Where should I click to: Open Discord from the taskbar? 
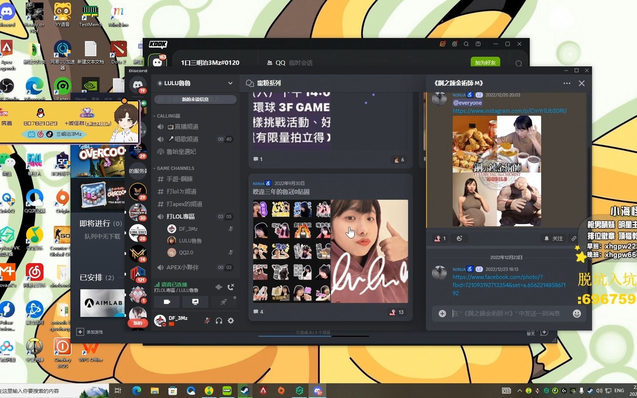pyautogui.click(x=318, y=391)
